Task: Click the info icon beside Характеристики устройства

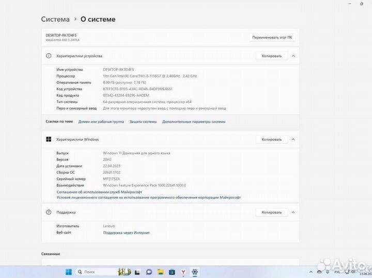Action: tap(49, 56)
